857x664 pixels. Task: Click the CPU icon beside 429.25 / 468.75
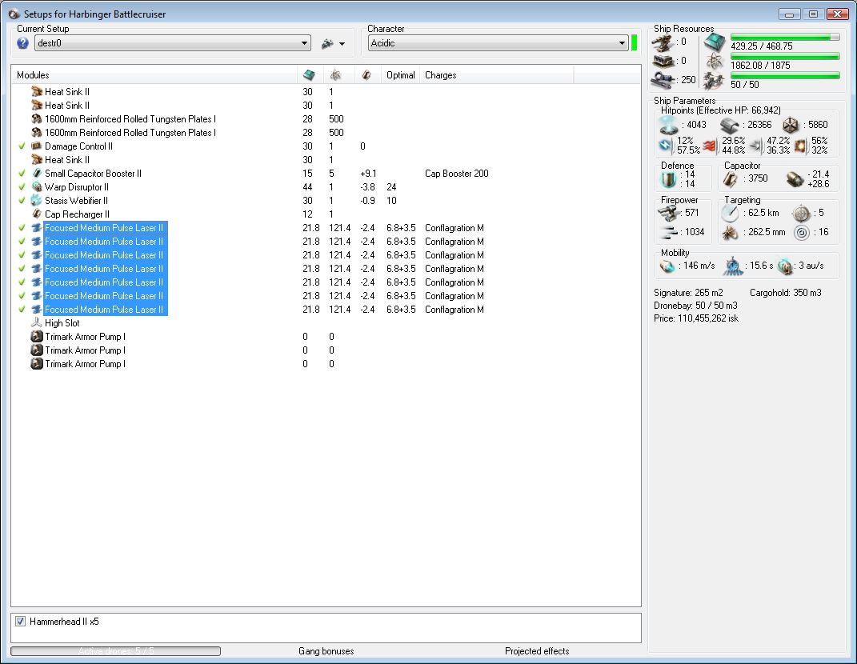tap(715, 42)
